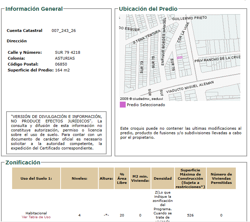
Task: Click the Niveles value 4
Action: [x=79, y=215]
